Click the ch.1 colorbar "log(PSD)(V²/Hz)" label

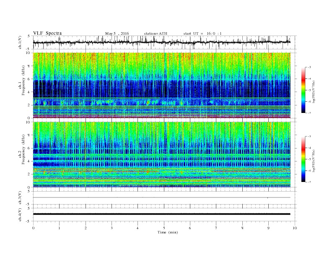314,92
